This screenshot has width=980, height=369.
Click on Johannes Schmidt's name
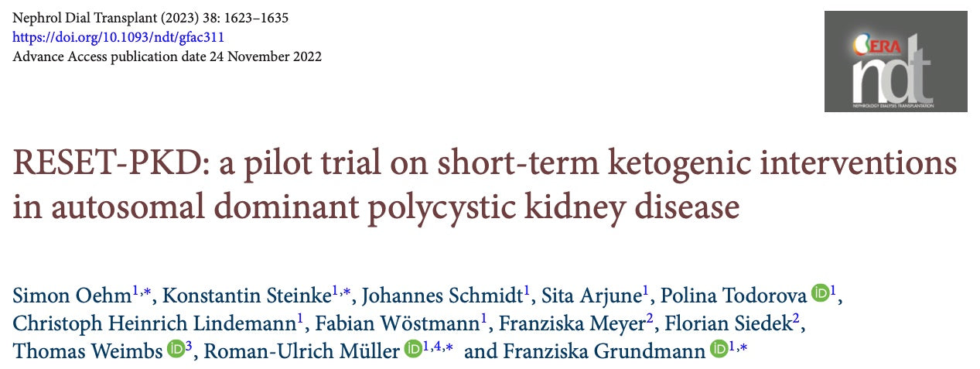click(x=442, y=295)
